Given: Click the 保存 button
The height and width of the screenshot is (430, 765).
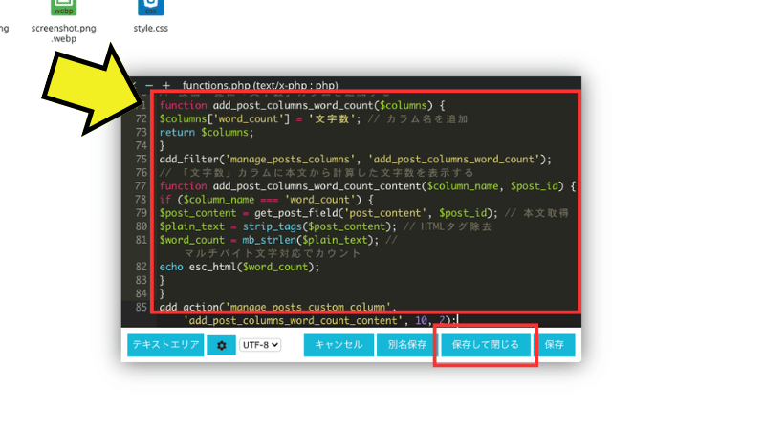Looking at the screenshot, I should coord(554,345).
